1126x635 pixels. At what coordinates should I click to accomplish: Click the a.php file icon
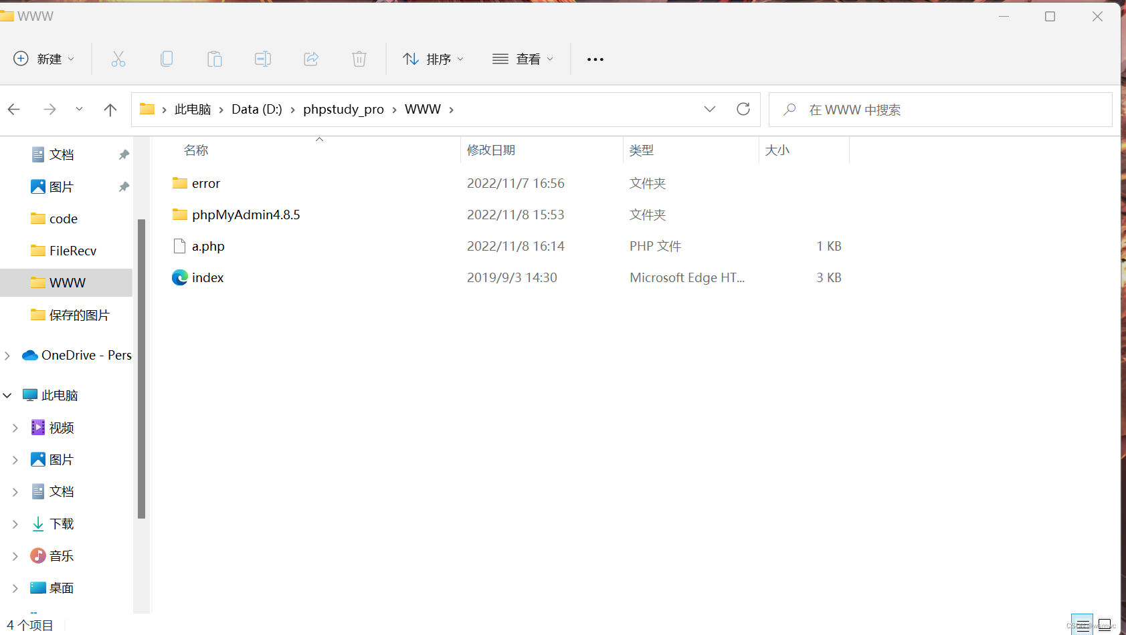click(179, 246)
